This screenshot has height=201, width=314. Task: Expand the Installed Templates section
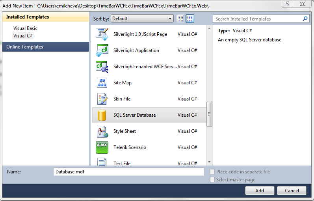(x=46, y=17)
